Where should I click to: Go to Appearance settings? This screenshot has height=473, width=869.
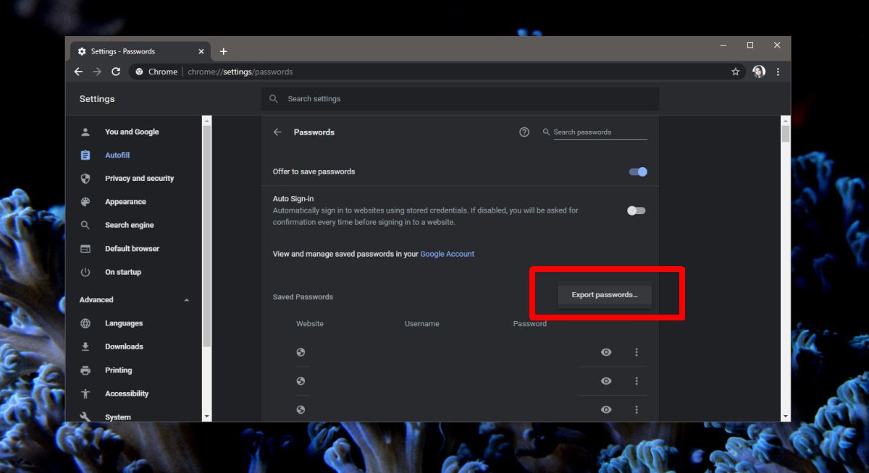click(x=125, y=202)
